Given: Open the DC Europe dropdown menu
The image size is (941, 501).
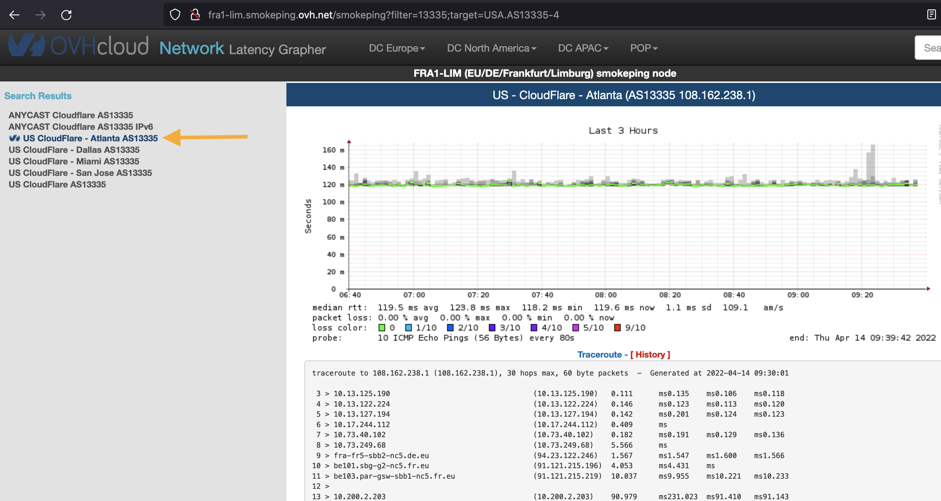Looking at the screenshot, I should pos(397,48).
